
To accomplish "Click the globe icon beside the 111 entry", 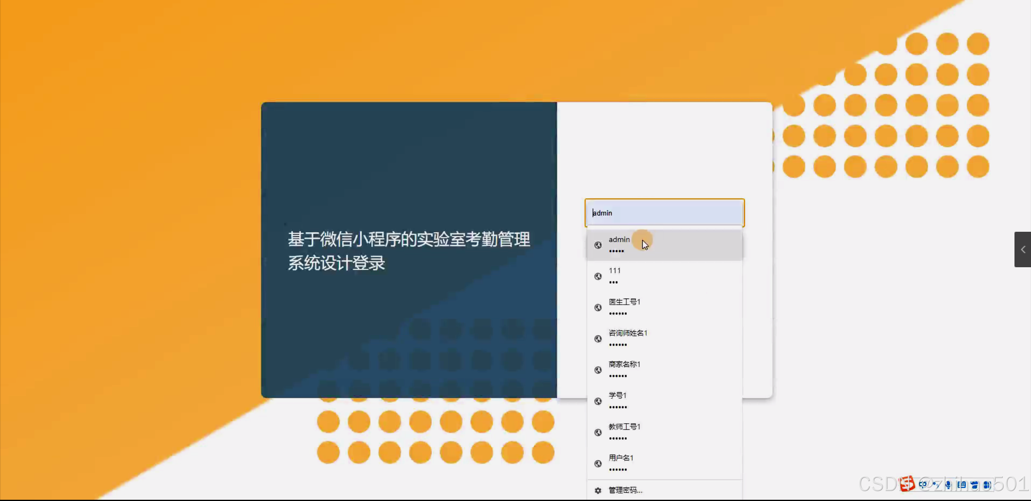I will [598, 276].
